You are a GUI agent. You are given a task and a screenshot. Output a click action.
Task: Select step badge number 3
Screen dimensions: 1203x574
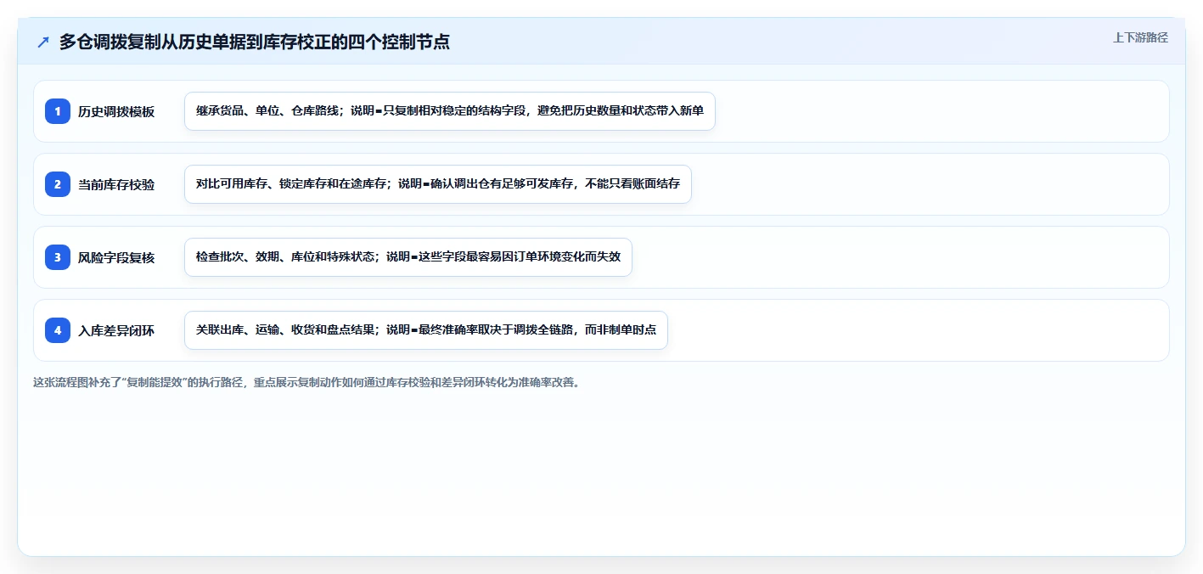point(58,257)
